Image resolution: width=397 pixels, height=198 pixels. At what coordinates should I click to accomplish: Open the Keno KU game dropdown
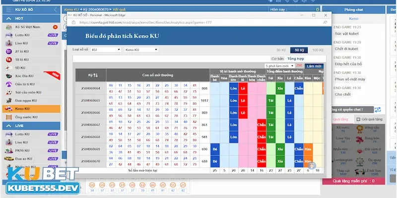point(141,50)
